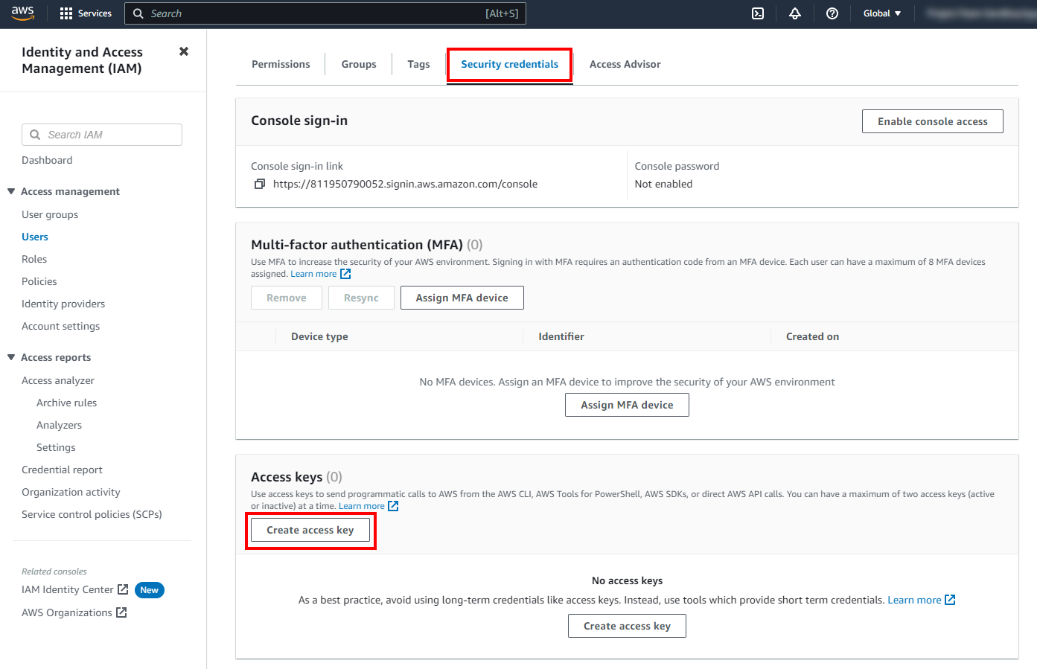Go to Roles in the sidebar
The image size is (1037, 669).
coord(34,259)
